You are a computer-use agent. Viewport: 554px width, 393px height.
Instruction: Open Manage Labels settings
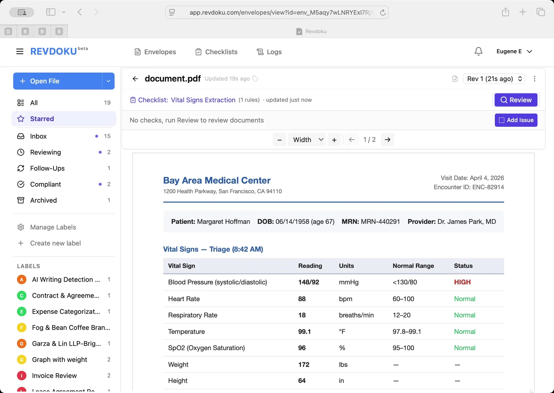coord(52,227)
